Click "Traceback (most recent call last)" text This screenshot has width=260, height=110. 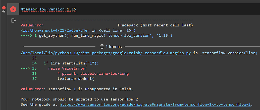pyautogui.click(x=155, y=25)
